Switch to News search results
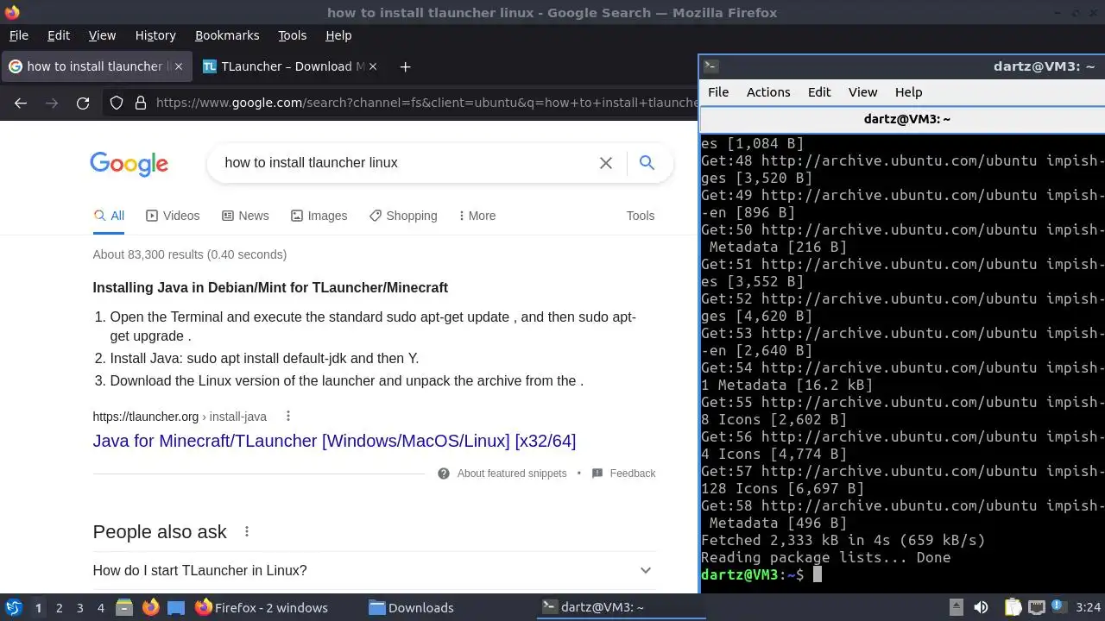Viewport: 1105px width, 621px height. (x=245, y=216)
